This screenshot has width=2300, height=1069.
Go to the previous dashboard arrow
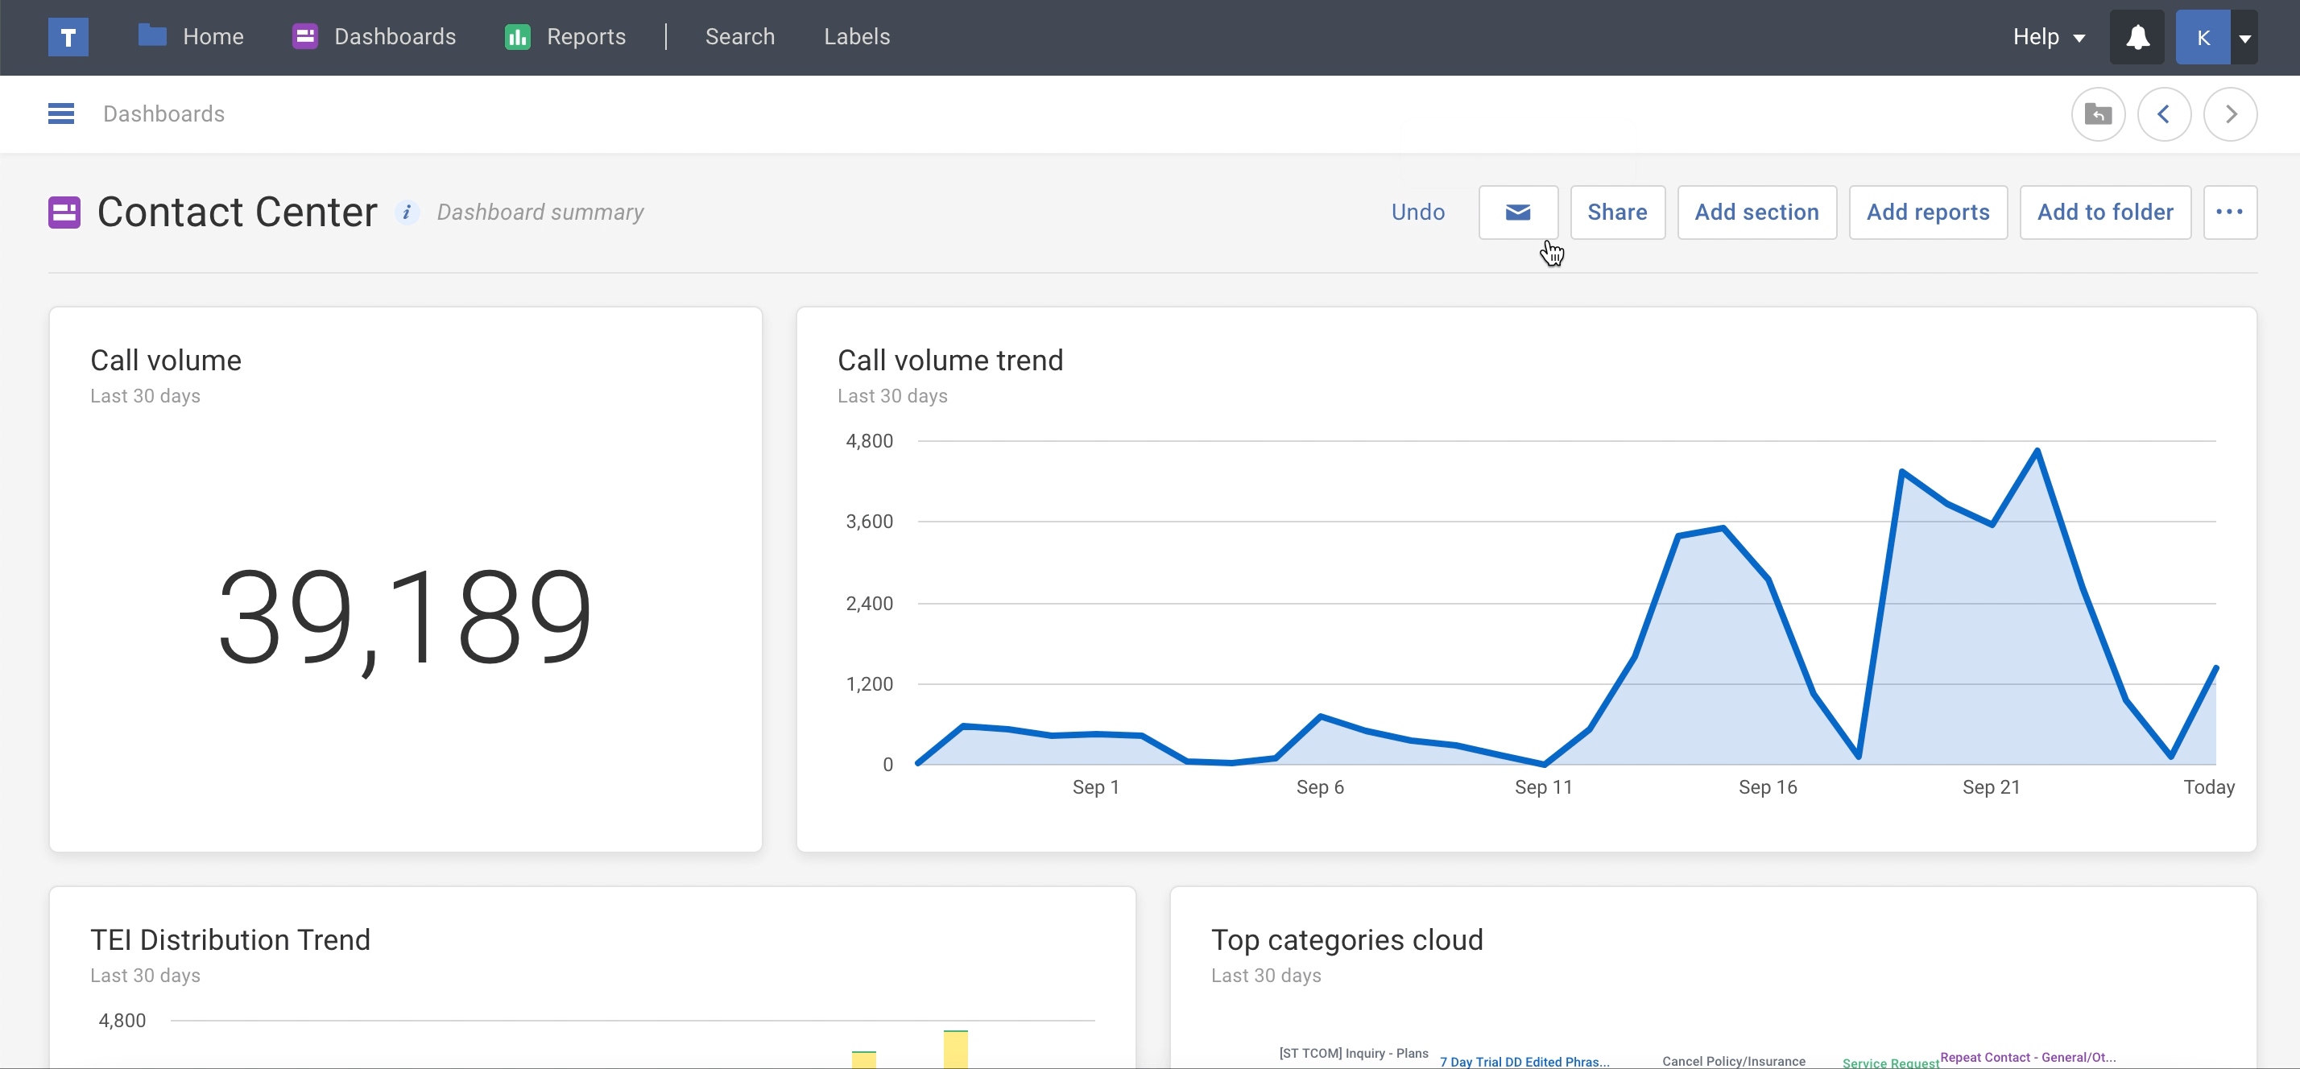(x=2163, y=114)
